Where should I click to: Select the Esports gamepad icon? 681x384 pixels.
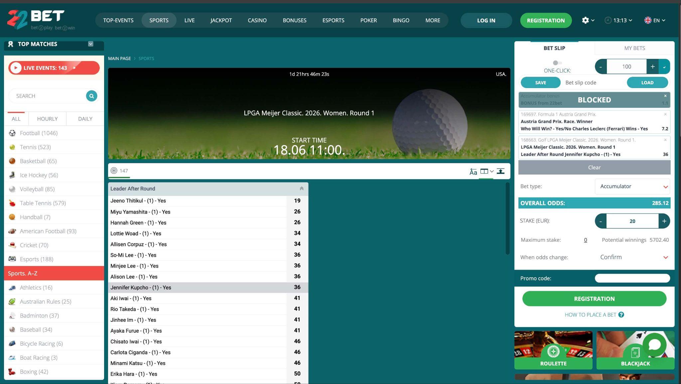click(x=12, y=259)
